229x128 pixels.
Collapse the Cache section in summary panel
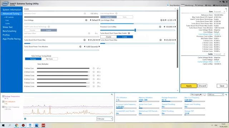(224, 54)
